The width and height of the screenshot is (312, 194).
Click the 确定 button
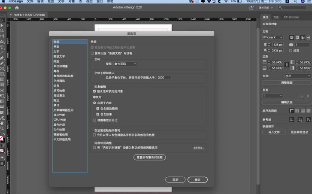(197, 180)
